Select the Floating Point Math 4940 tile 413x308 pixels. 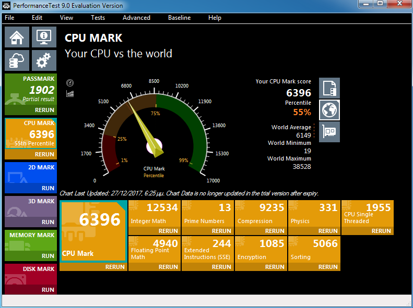(x=155, y=250)
